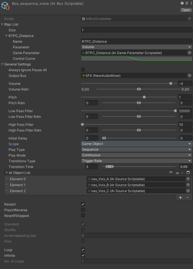Open object picker for nas_Voix_B

coord(188,185)
